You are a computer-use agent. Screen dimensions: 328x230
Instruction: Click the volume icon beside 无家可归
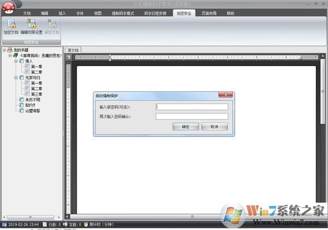coord(21,78)
